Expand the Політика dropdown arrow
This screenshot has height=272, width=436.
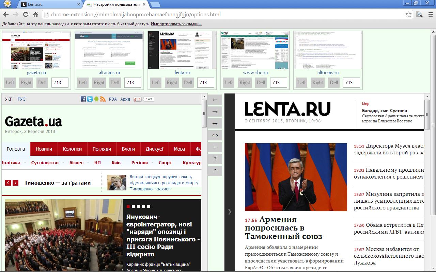tap(24, 163)
